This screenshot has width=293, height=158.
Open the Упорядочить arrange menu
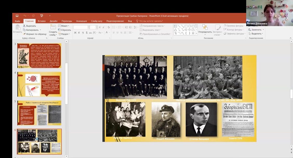point(205,30)
